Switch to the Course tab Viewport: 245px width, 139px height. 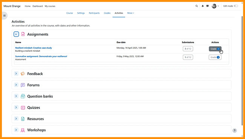pyautogui.click(x=69, y=13)
